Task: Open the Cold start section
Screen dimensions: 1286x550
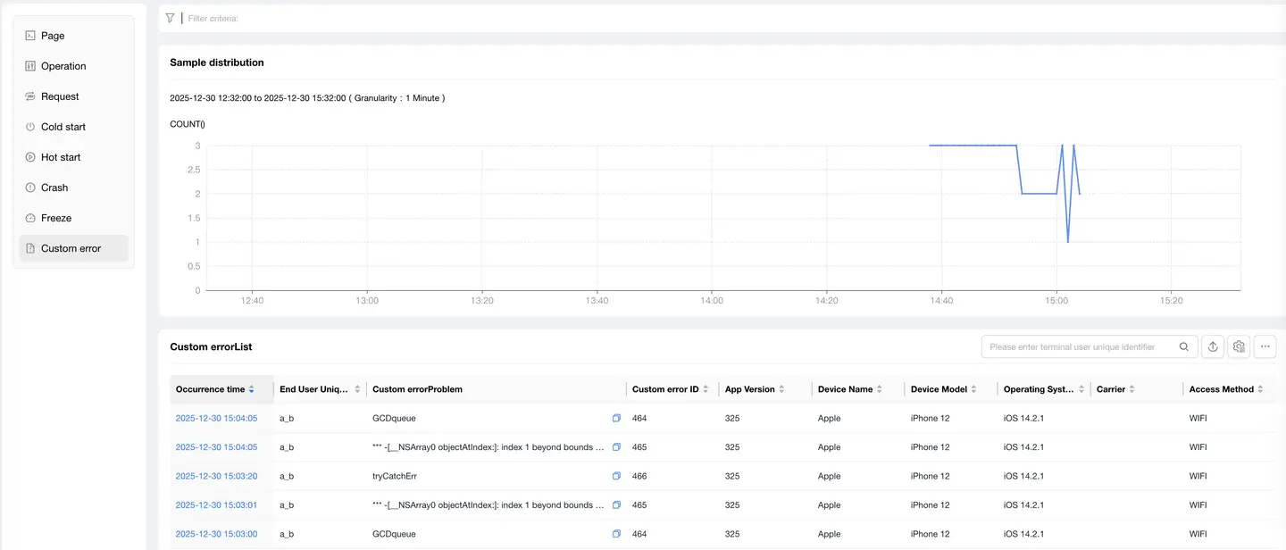Action: [x=63, y=127]
